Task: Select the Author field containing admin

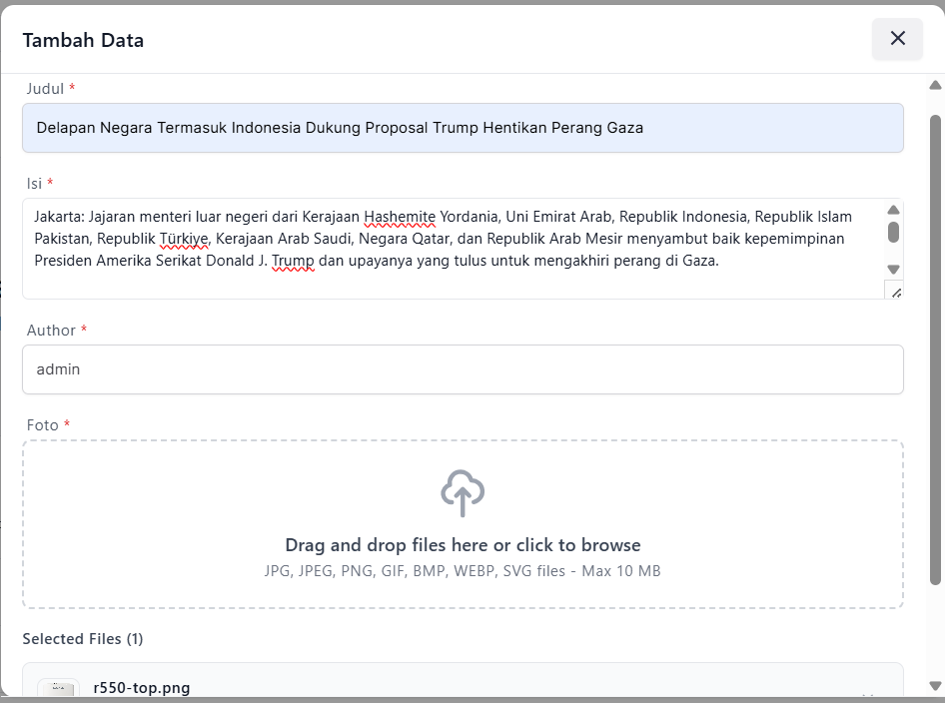Action: click(x=463, y=369)
